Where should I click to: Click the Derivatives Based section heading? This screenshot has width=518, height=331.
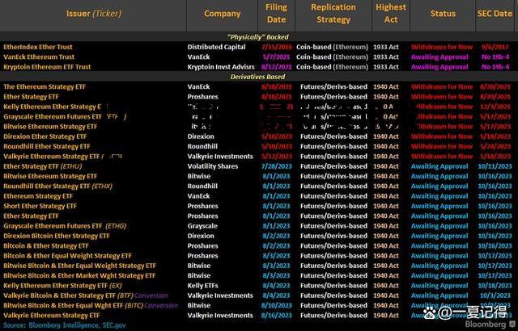257,77
